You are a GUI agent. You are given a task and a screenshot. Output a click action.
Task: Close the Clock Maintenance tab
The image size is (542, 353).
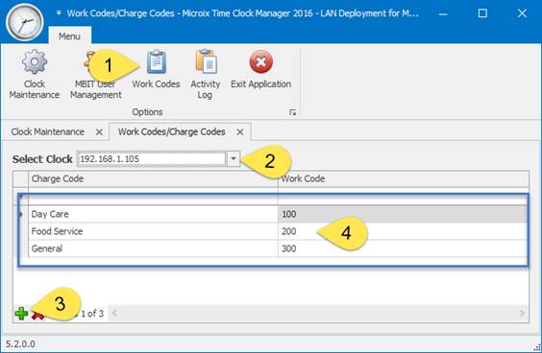click(x=99, y=131)
